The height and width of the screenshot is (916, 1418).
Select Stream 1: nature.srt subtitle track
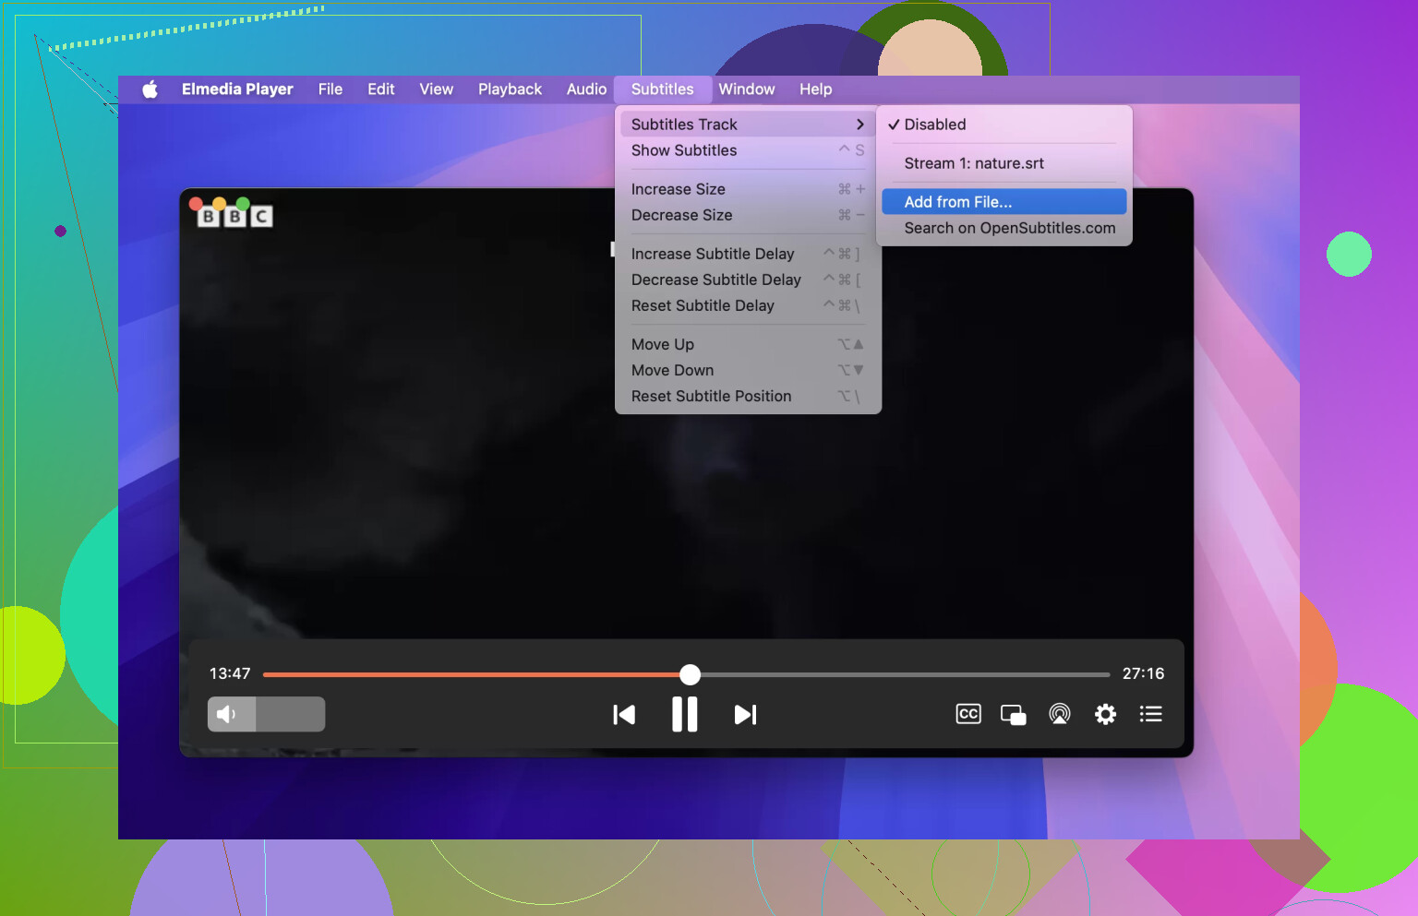point(973,163)
